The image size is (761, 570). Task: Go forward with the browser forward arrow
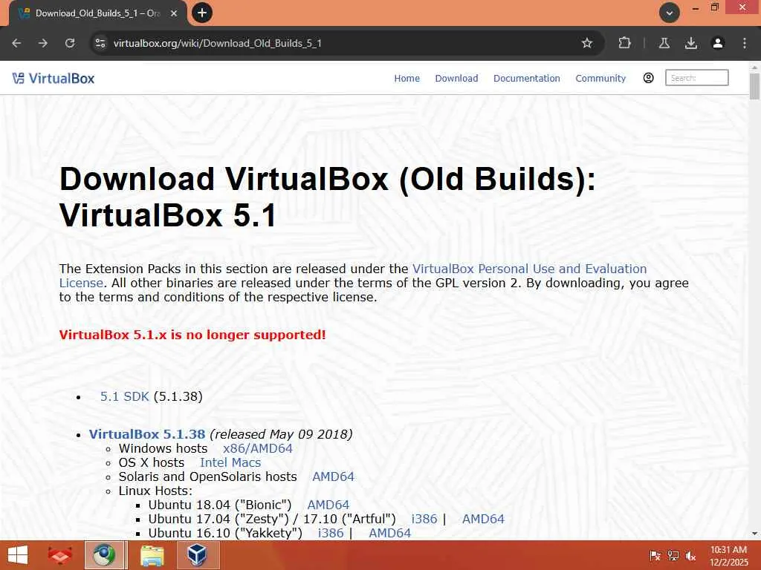click(x=42, y=43)
